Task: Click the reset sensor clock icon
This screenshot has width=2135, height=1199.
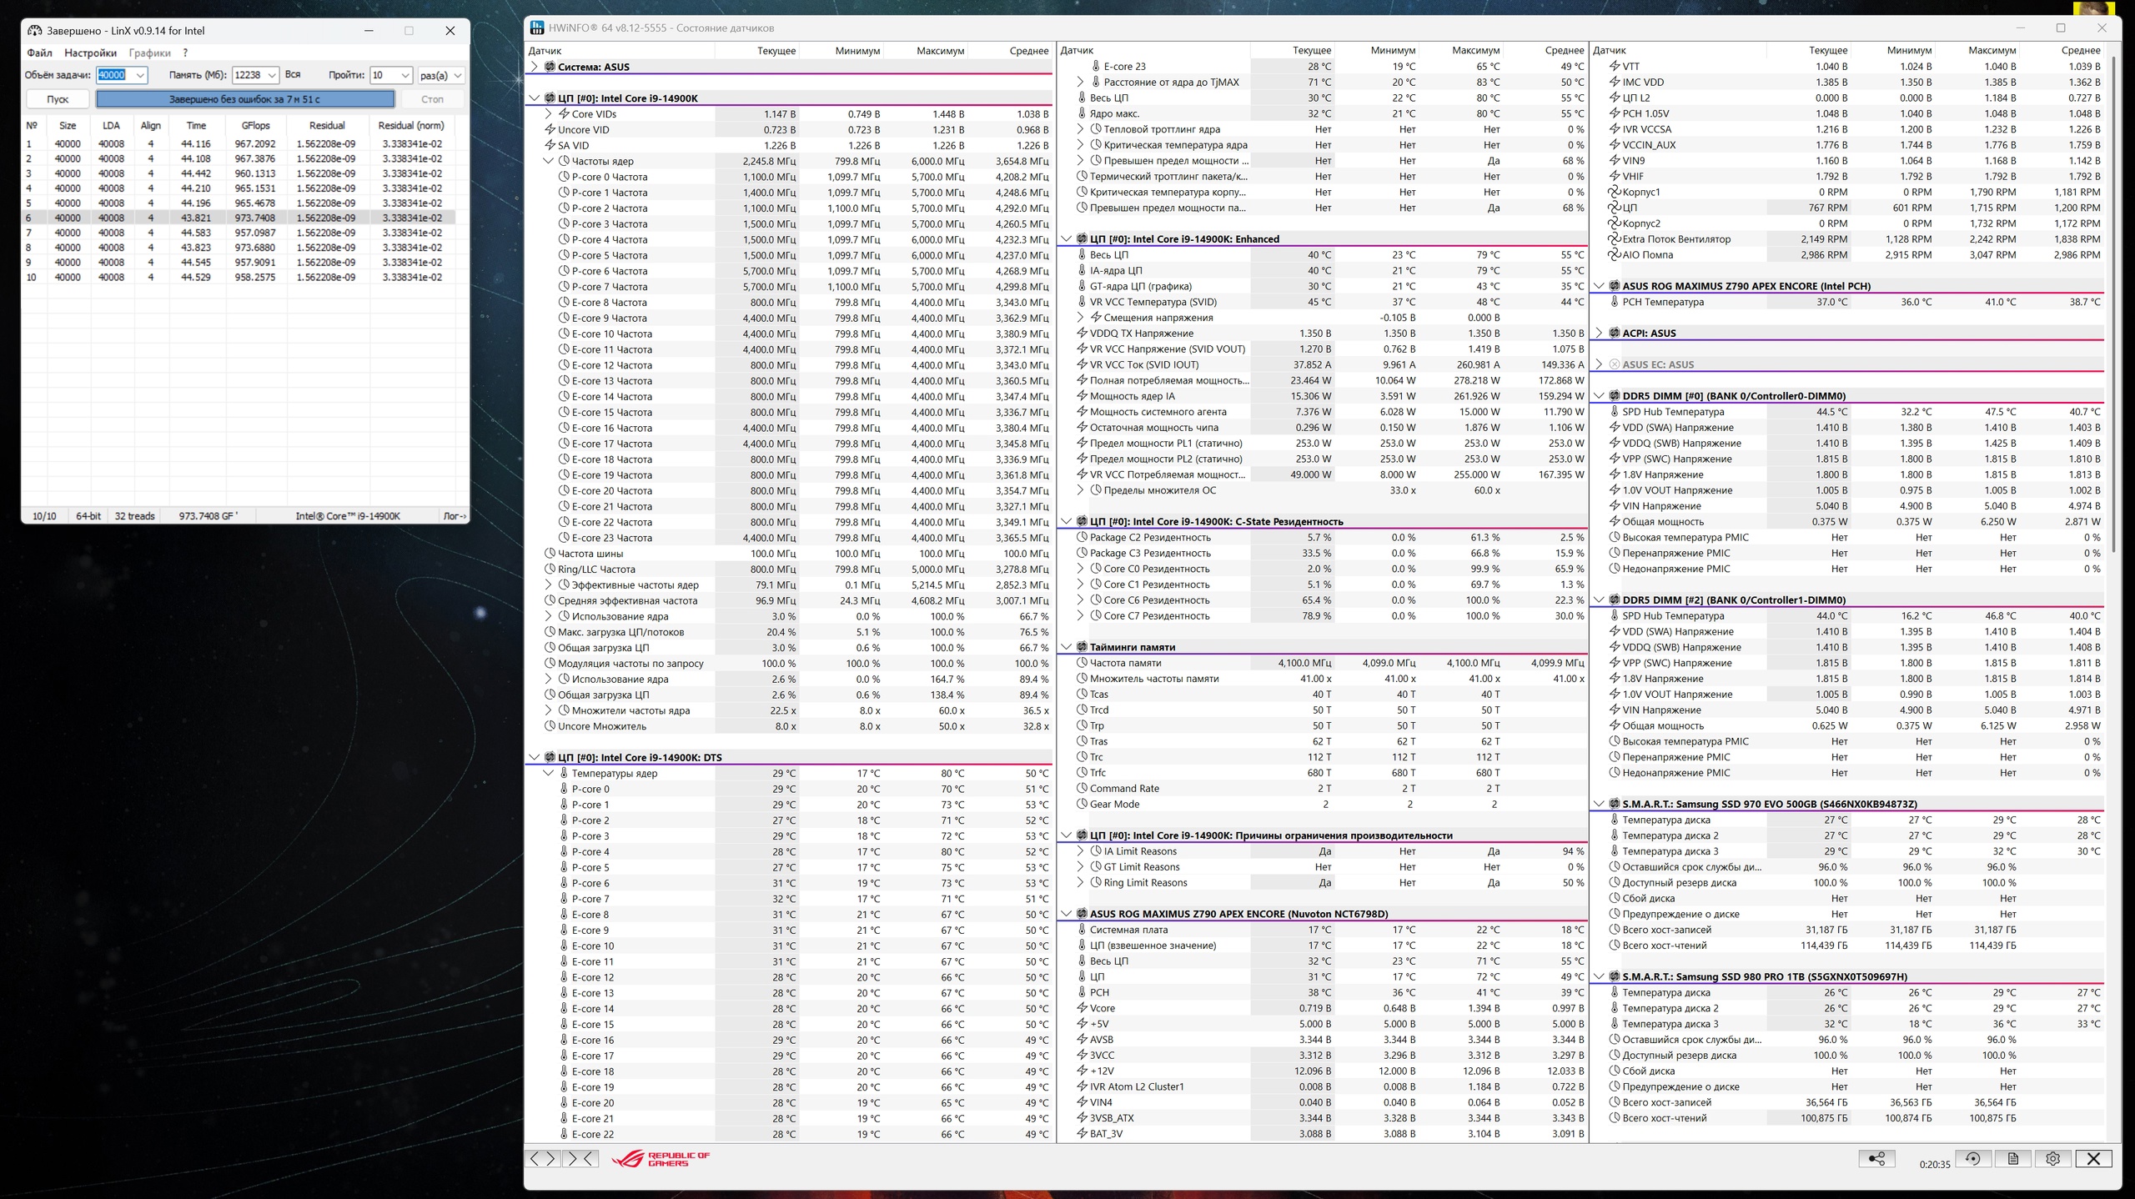Action: (x=1973, y=1159)
